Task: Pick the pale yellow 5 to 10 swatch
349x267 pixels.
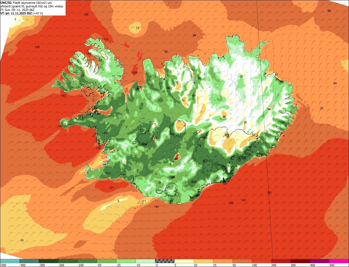Action: pyautogui.click(x=184, y=261)
